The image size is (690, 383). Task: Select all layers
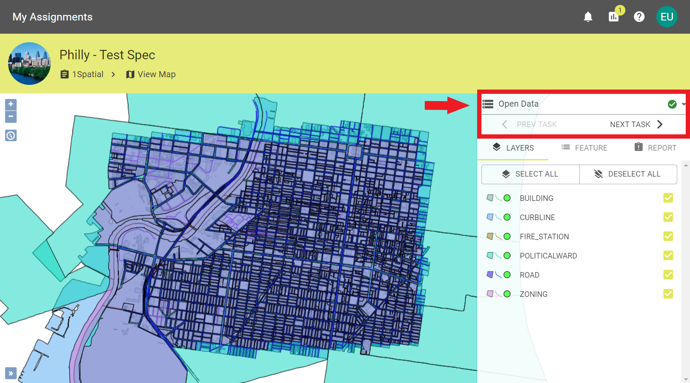(530, 174)
